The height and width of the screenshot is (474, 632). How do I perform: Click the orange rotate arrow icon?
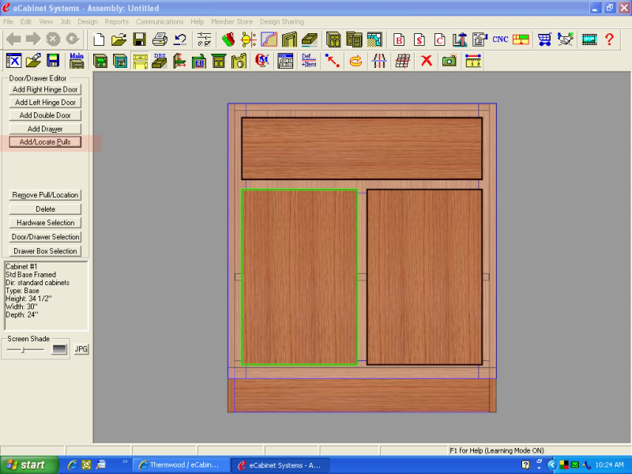pos(356,61)
